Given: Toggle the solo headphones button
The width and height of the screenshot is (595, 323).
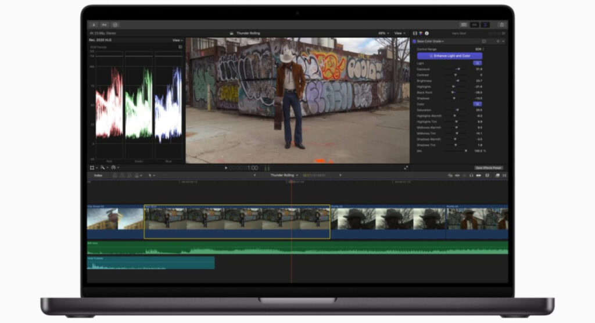Looking at the screenshot, I should (x=471, y=175).
